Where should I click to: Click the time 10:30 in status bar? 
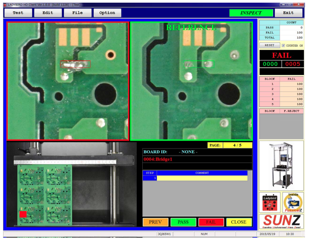click(x=290, y=234)
